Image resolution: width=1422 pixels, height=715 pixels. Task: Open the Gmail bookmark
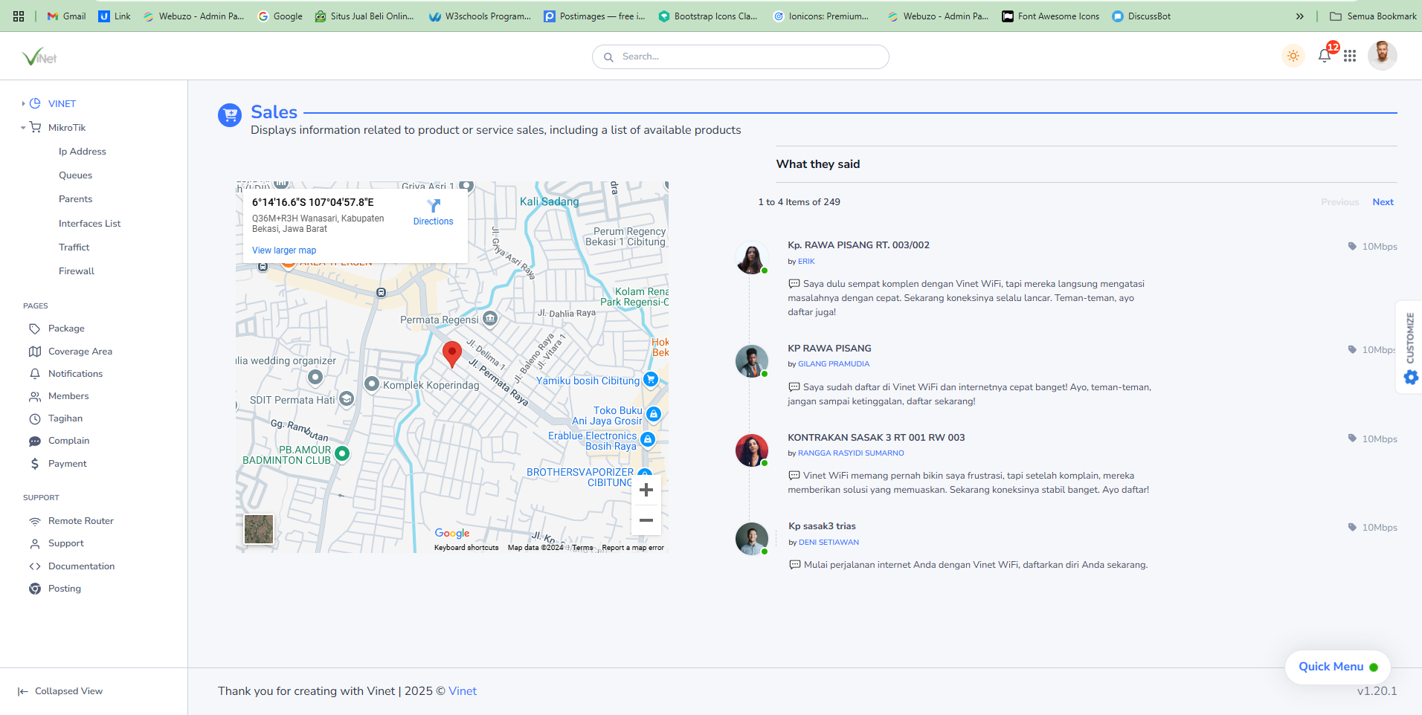click(66, 16)
